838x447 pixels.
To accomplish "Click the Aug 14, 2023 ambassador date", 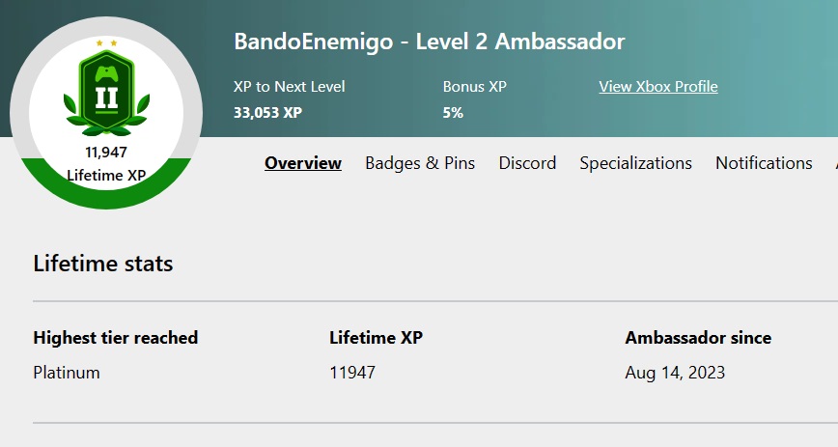I will (675, 372).
